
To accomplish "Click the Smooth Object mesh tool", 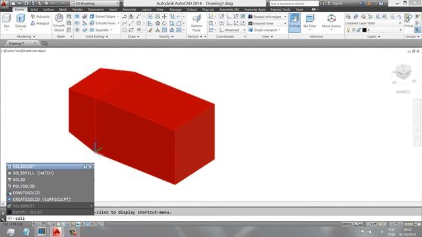I will [x=59, y=22].
